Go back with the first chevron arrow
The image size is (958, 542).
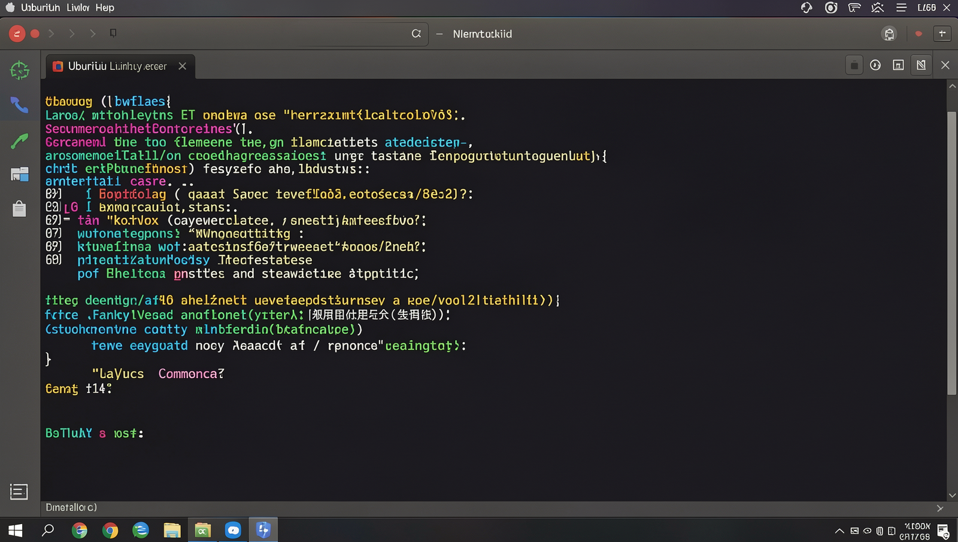click(51, 34)
